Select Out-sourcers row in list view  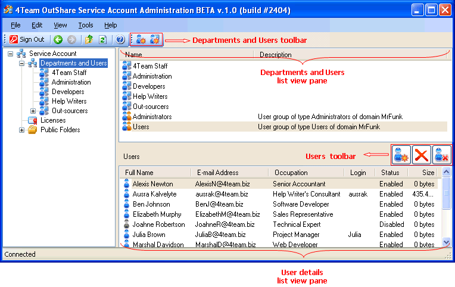151,107
